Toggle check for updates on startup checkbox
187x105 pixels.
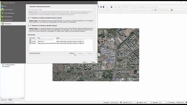point(29,6)
